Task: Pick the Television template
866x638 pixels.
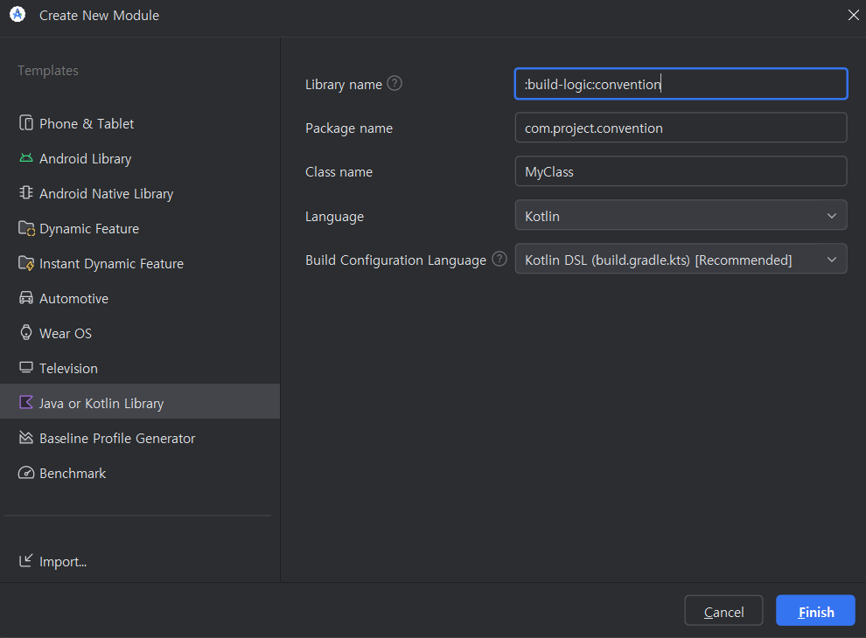Action: coord(140,368)
